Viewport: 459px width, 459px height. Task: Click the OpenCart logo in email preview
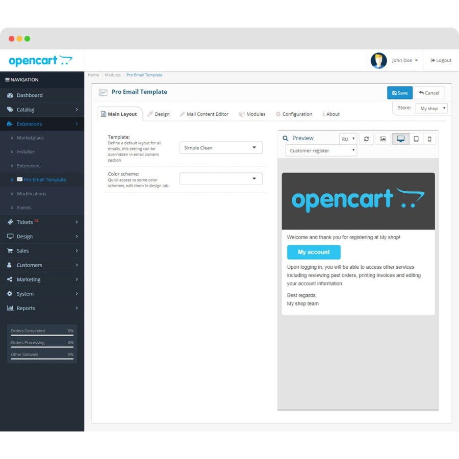point(358,199)
